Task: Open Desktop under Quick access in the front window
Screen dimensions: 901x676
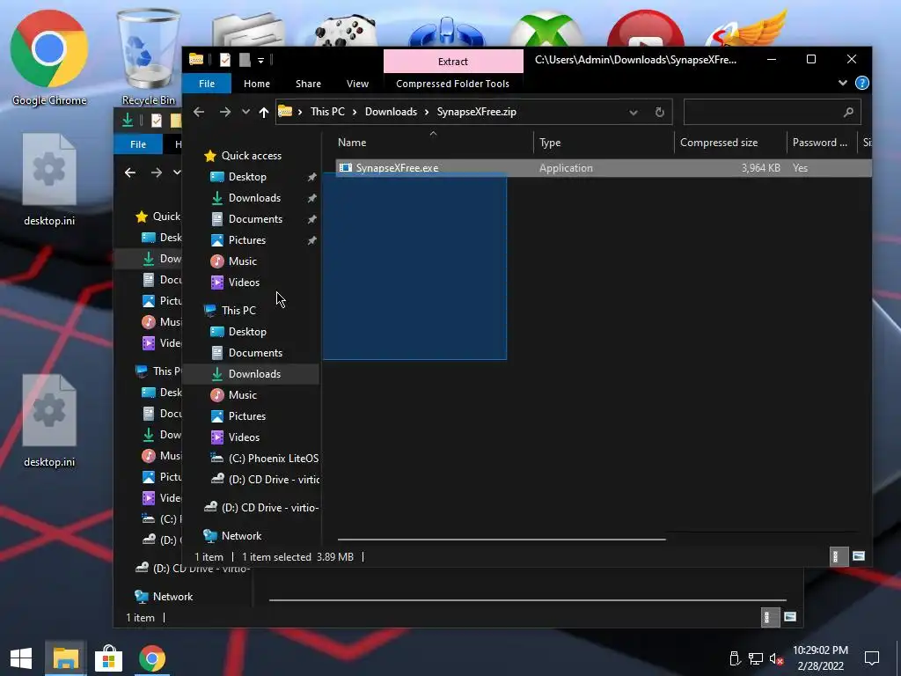Action: (x=247, y=176)
